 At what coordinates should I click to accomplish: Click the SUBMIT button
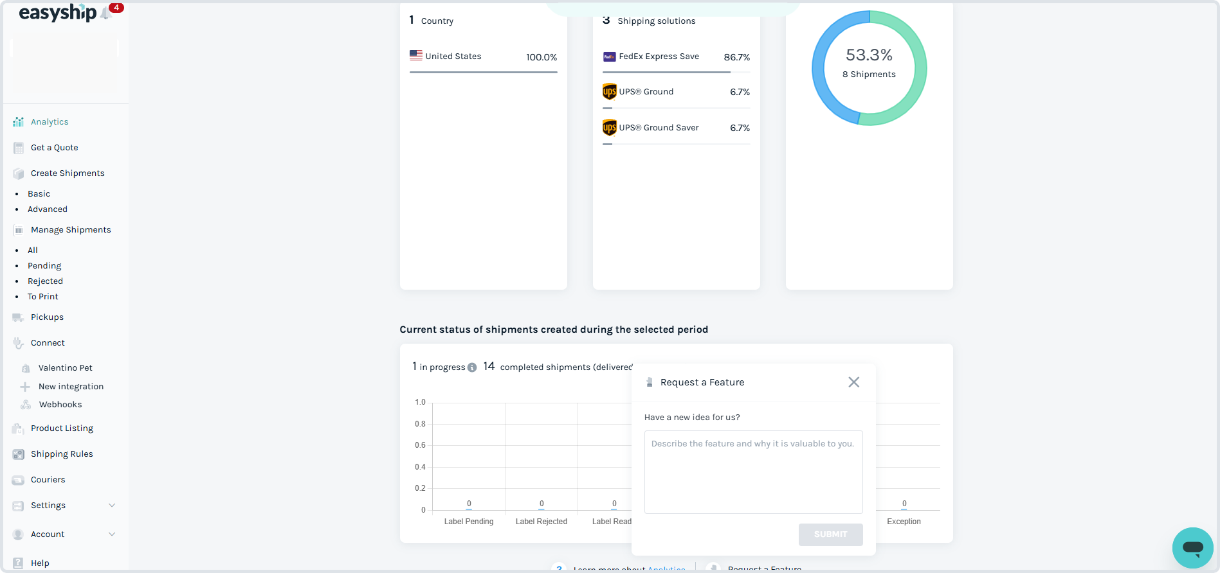point(830,534)
